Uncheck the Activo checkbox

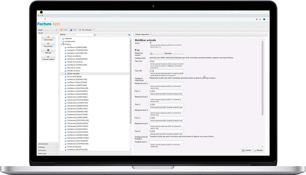click(151, 43)
